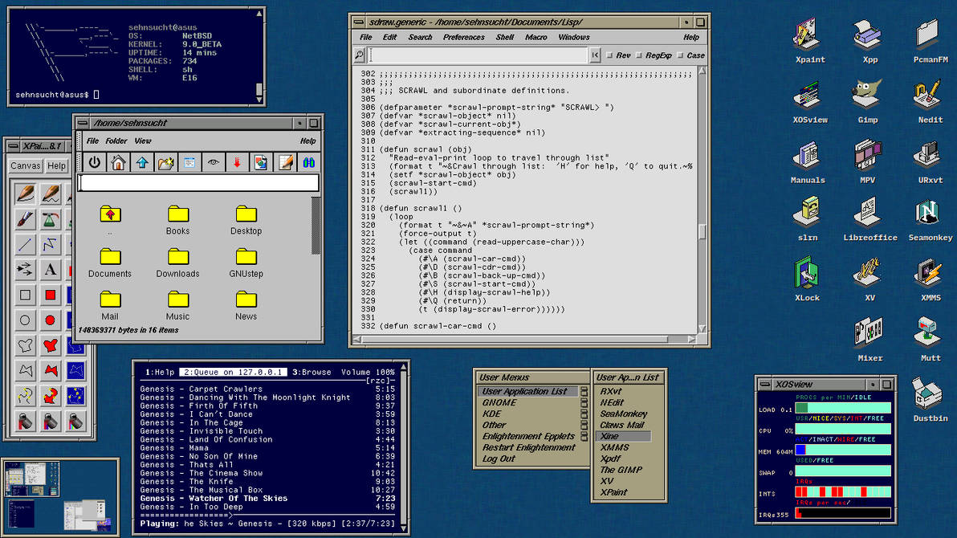This screenshot has width=957, height=538.
Task: Click the Help button in XPaint
Action: (x=57, y=166)
